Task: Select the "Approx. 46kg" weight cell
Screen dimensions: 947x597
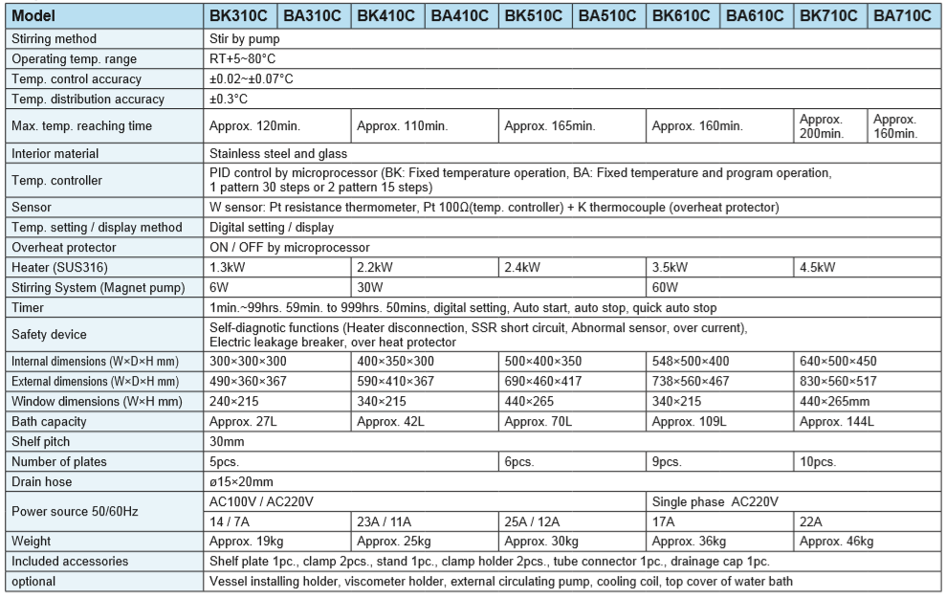Action: (834, 541)
